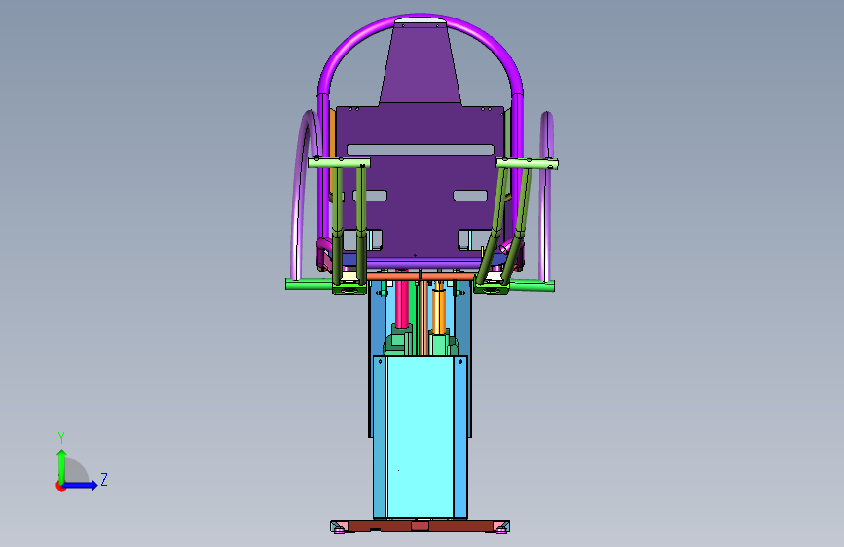Image resolution: width=844 pixels, height=547 pixels.
Task: Select the orange horizontal crossbar under the seat
Action: [x=421, y=276]
